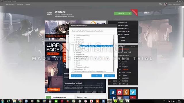184x103 pixels.
Task: Click the ПОПОЛНИТЬ СЧЕТ link
Action: coord(123,23)
